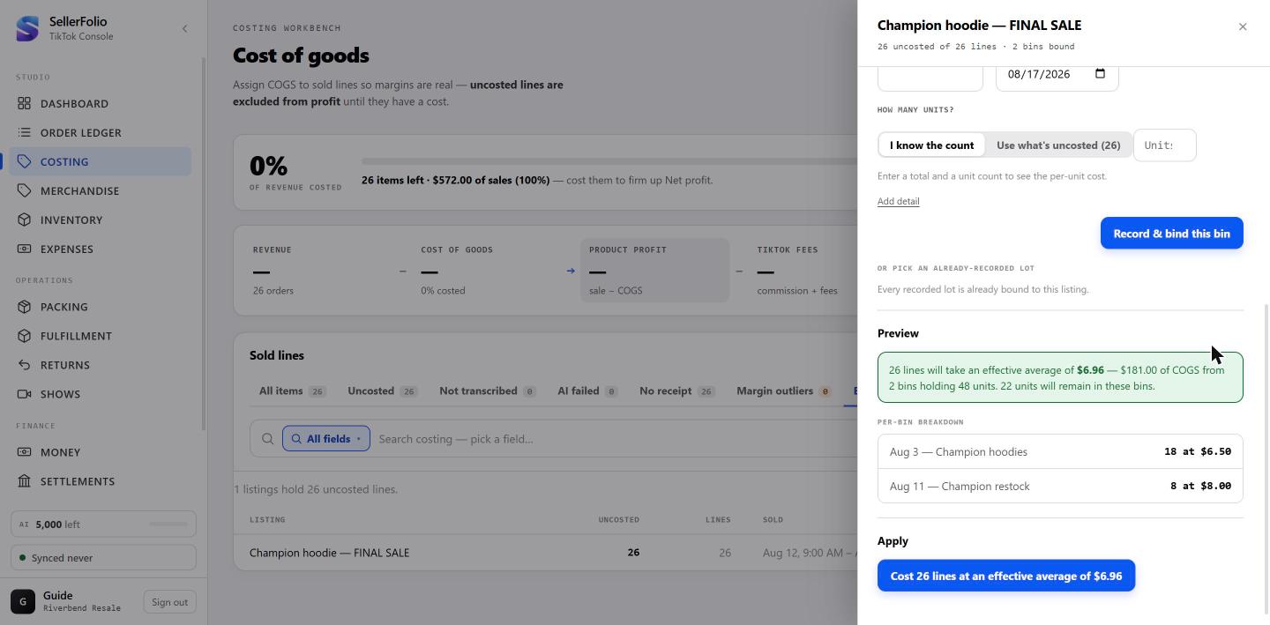Click the Money wallet icon
Screen dimensions: 1270x625
pyautogui.click(x=24, y=452)
